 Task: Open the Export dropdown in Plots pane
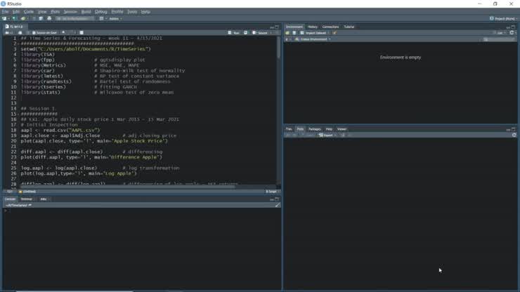327,135
